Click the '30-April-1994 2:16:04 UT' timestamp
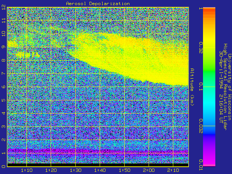 [221, 87]
